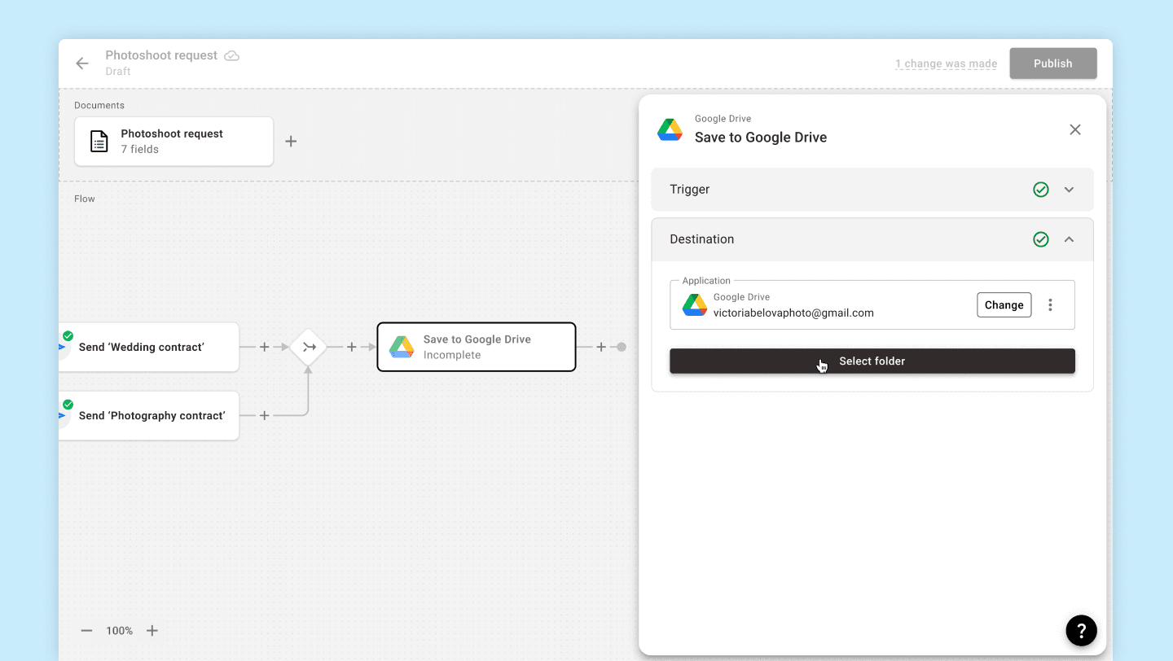Open the Photoshoot request document icon
This screenshot has height=661, width=1173.
pyautogui.click(x=99, y=142)
